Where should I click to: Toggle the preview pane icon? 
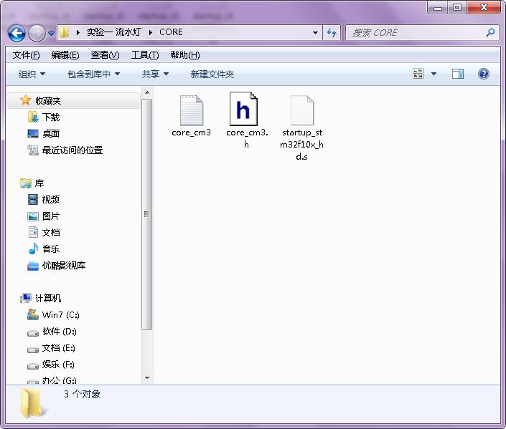[x=458, y=74]
